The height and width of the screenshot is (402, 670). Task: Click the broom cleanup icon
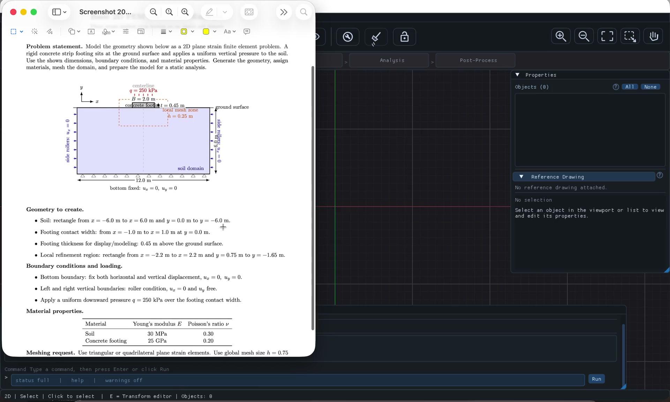[x=376, y=37]
